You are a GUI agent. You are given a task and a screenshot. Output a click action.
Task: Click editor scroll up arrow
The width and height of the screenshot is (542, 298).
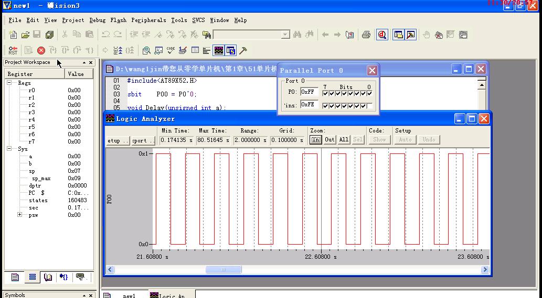tap(482, 85)
